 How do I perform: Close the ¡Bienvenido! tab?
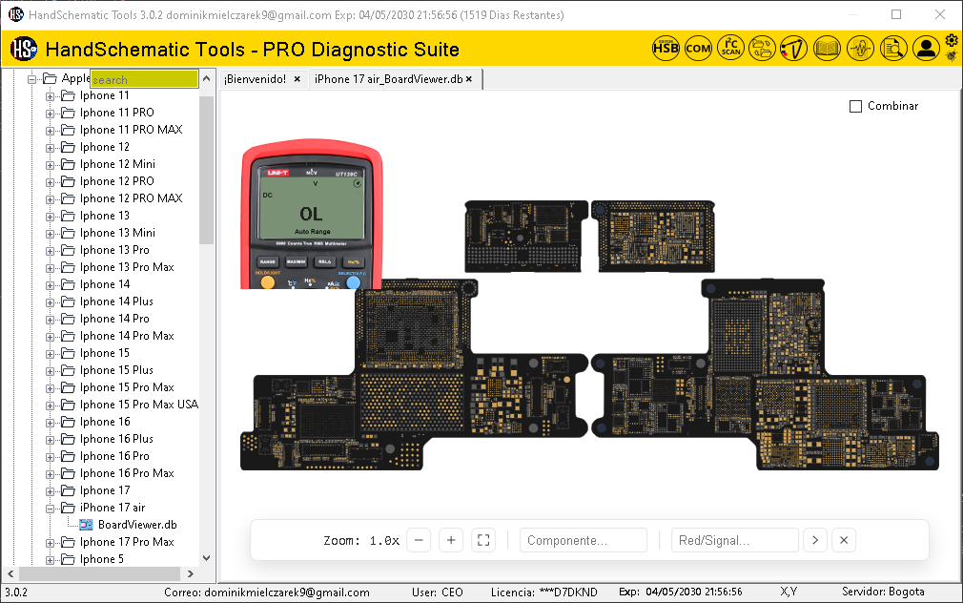(297, 78)
